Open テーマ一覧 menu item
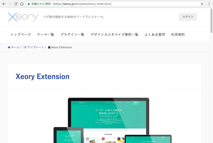213x143 pixels. click(46, 35)
